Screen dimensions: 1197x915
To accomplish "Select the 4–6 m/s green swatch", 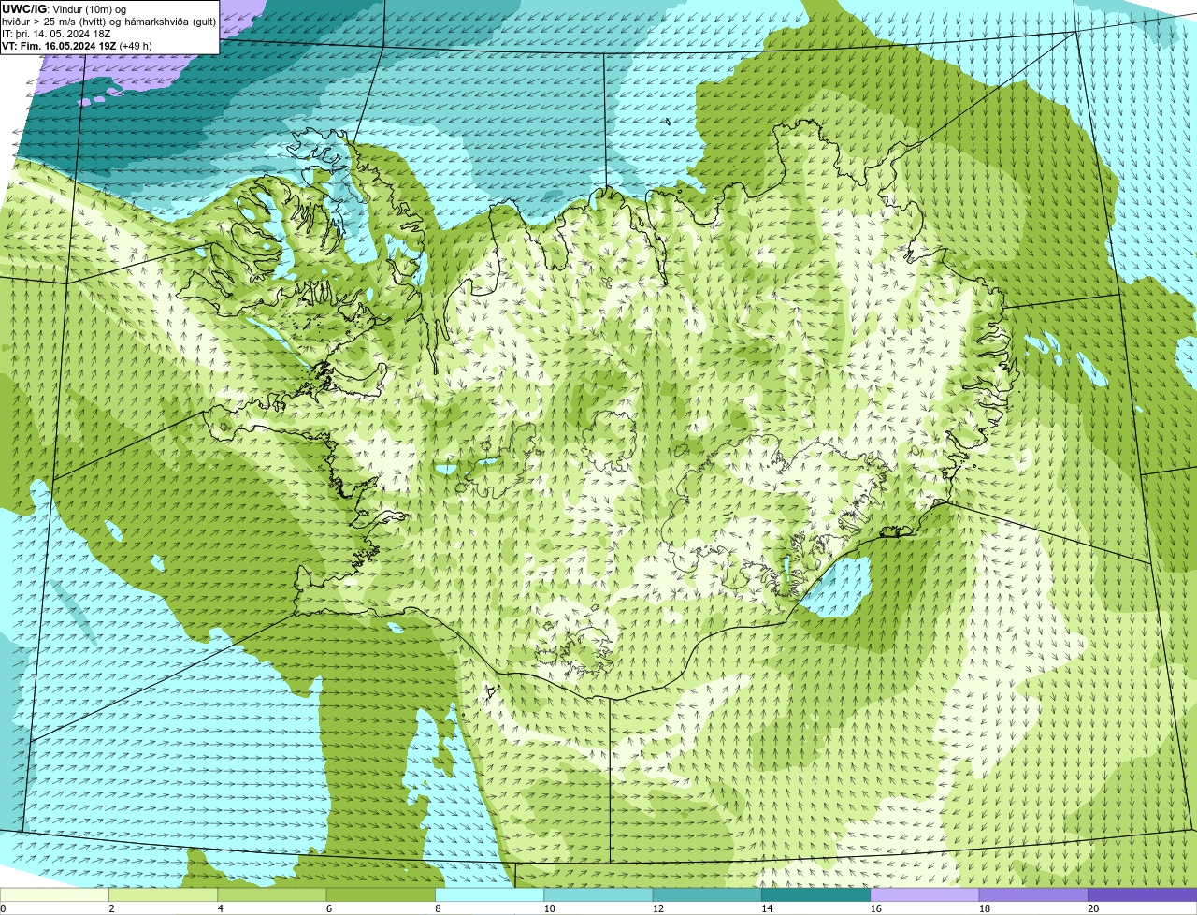I will (272, 894).
